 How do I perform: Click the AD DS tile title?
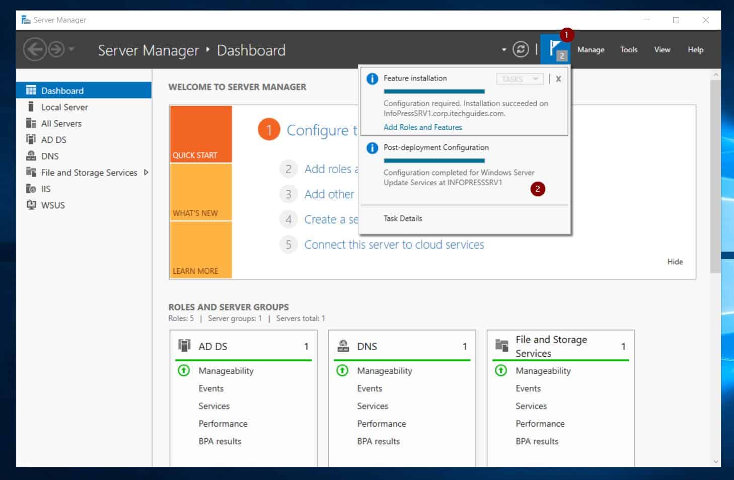pyautogui.click(x=213, y=347)
